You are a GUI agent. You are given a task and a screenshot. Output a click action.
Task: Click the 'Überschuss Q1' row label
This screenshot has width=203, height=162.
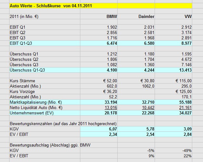[24, 54]
